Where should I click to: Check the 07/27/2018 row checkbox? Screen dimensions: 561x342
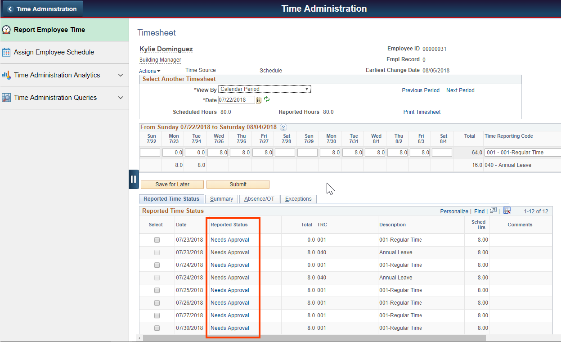(157, 315)
